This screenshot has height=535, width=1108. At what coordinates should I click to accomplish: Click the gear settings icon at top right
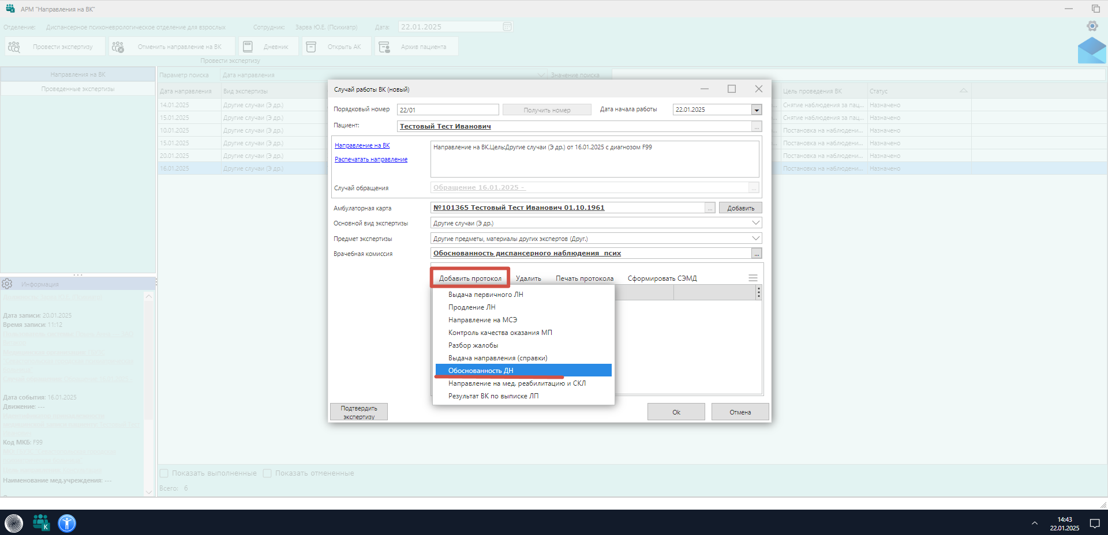coord(1092,26)
